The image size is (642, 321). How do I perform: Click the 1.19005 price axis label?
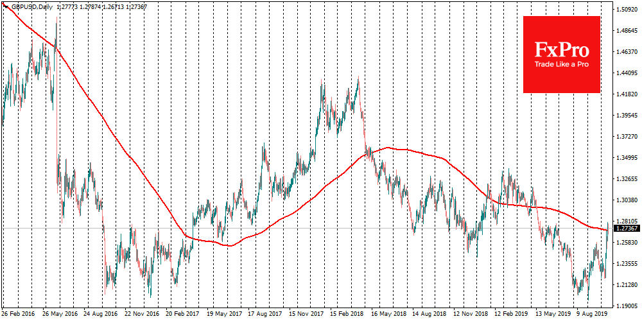(x=627, y=306)
